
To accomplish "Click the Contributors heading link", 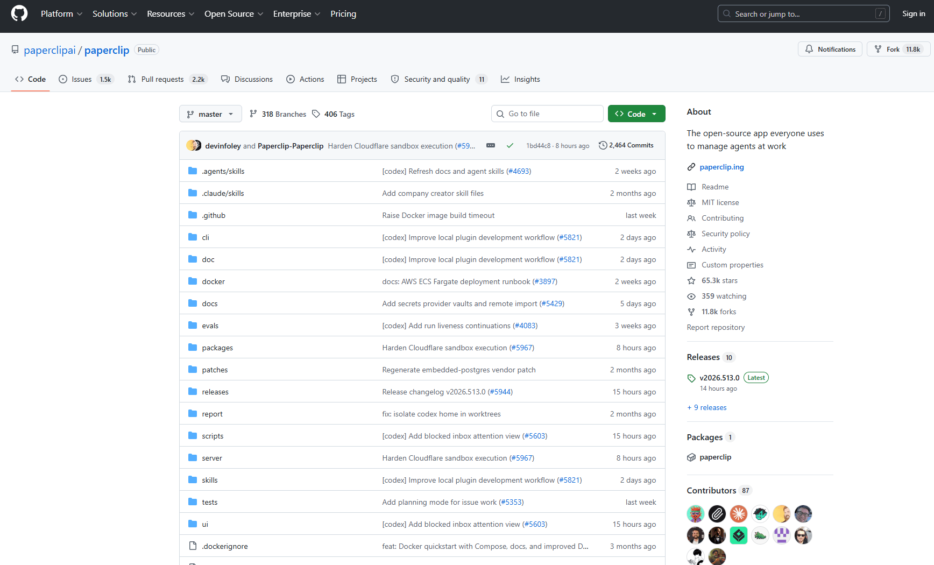I will [711, 491].
